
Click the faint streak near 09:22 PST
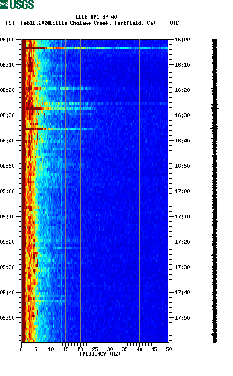coord(67,248)
